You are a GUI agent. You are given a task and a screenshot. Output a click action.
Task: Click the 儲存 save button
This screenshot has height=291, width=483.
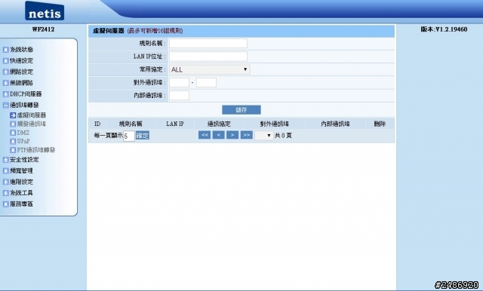point(241,110)
